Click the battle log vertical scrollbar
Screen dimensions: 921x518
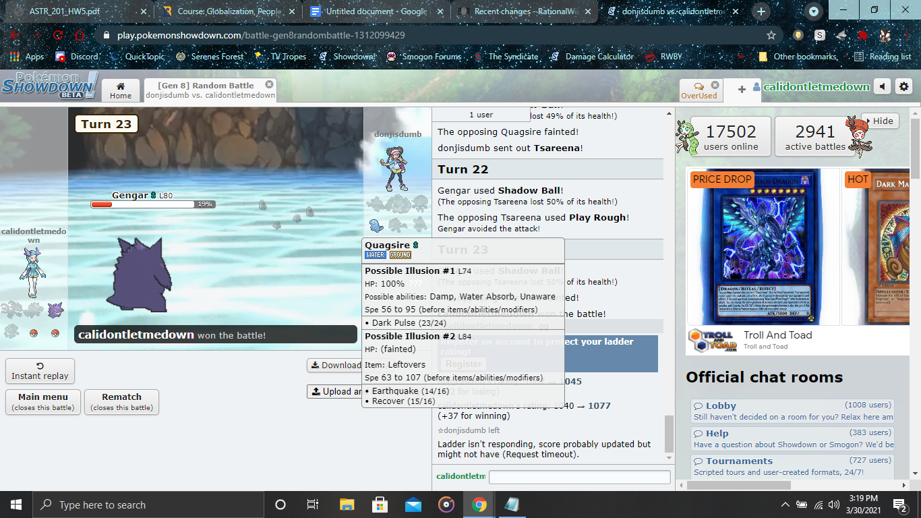tap(669, 434)
